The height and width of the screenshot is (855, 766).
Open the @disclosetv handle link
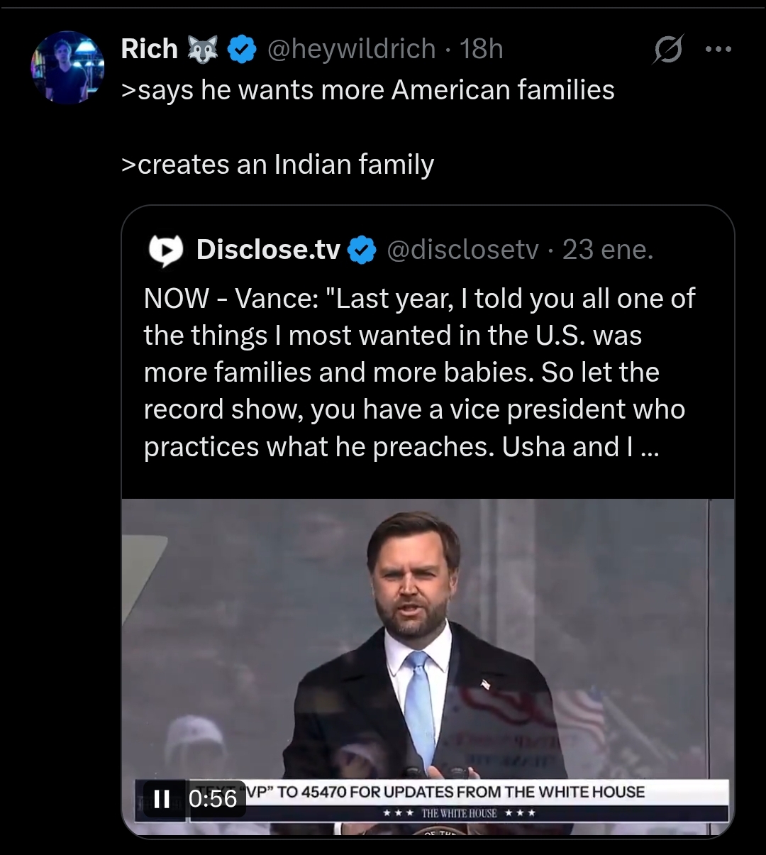click(462, 250)
